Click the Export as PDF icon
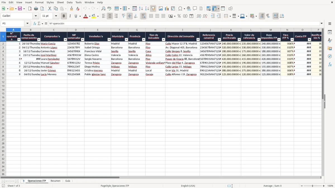 coord(30,9)
